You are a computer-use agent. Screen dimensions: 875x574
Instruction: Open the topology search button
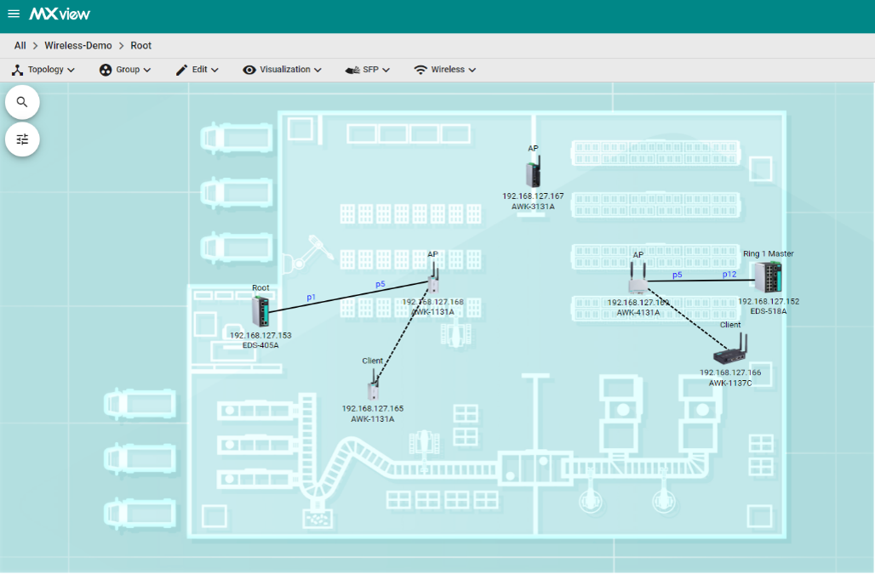[22, 102]
